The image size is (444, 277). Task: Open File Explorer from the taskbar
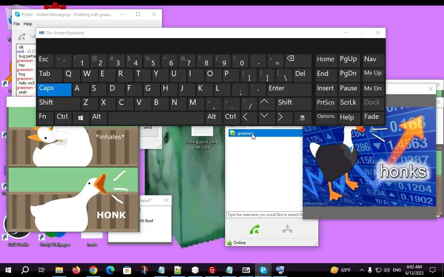[x=59, y=270]
